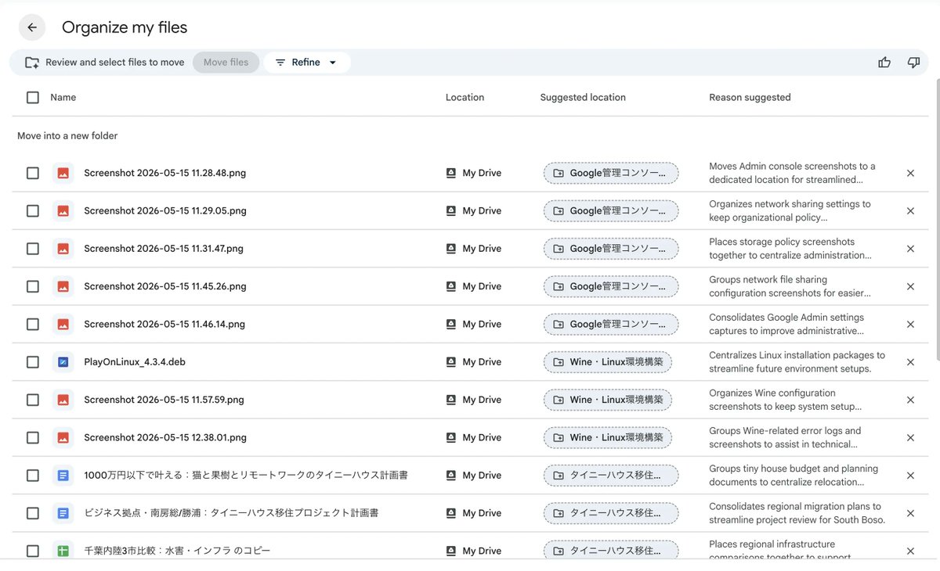Click Wine・Linux環境構築 chip for PlayOnLinux_4.3.4.deb
Viewport: 940px width, 571px height.
point(608,362)
